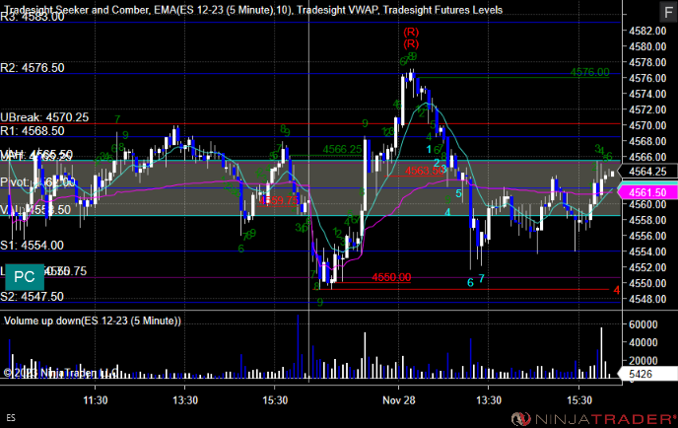This screenshot has width=678, height=428.
Task: Click the green 4566.25 price annotation
Action: click(x=342, y=149)
